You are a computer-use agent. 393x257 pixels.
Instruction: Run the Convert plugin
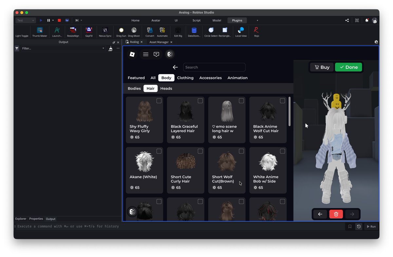[x=150, y=32]
